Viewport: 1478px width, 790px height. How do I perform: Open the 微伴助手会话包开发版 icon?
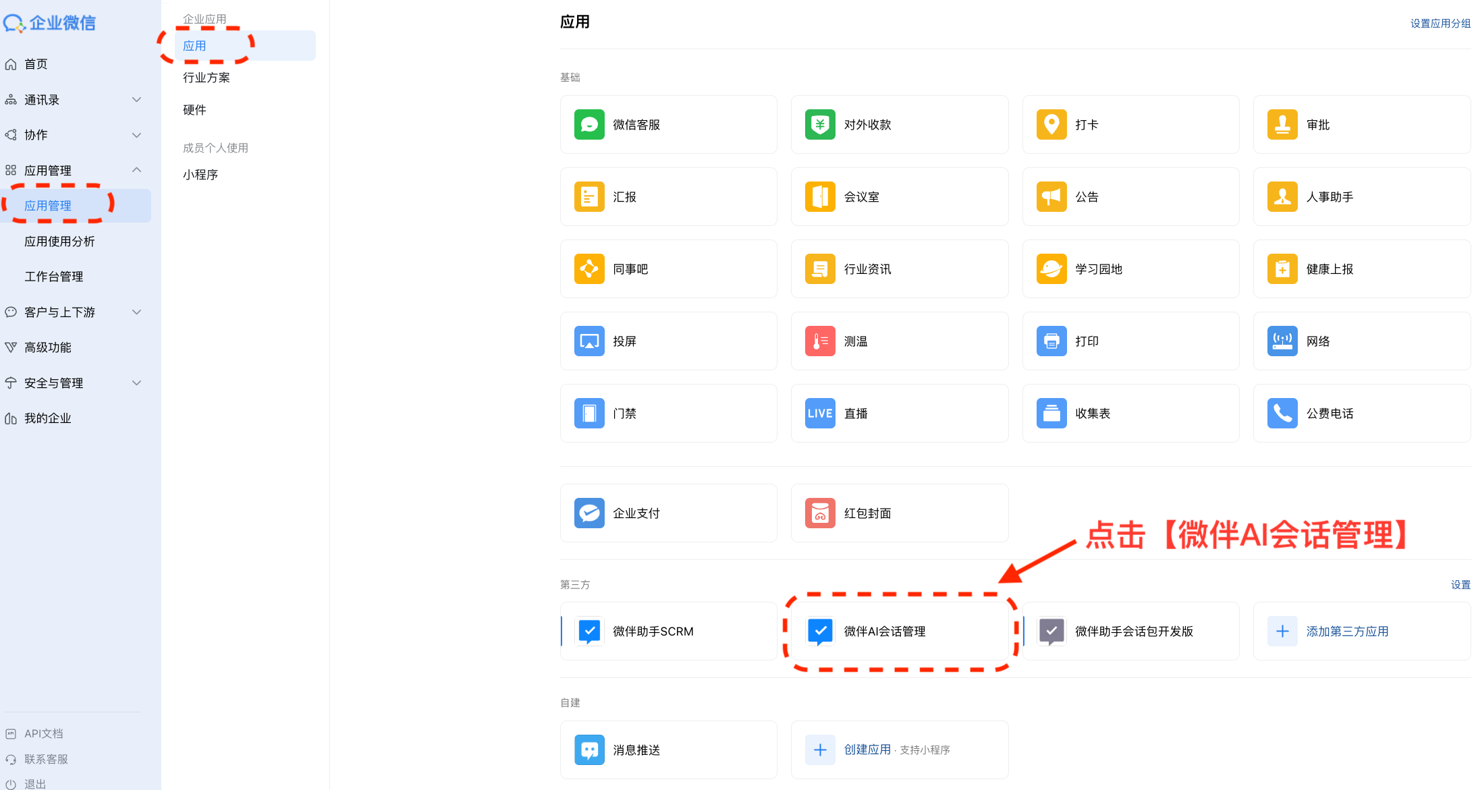tap(1051, 631)
